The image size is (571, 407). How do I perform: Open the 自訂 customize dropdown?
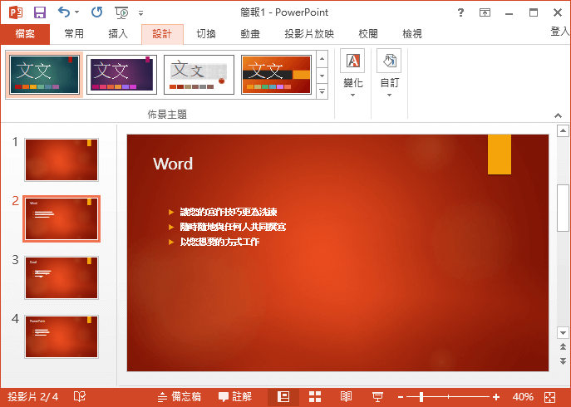(x=389, y=74)
